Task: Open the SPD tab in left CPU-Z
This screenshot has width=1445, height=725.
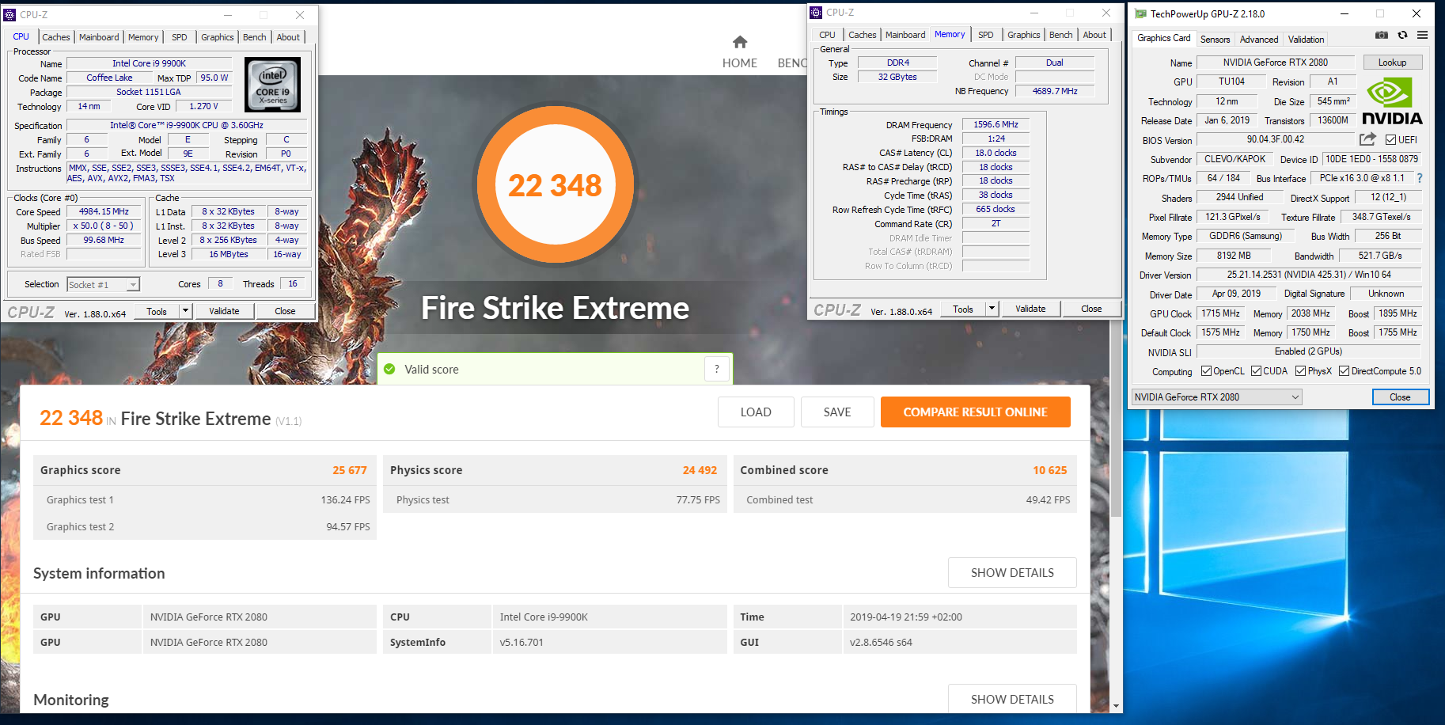Action: (x=180, y=37)
